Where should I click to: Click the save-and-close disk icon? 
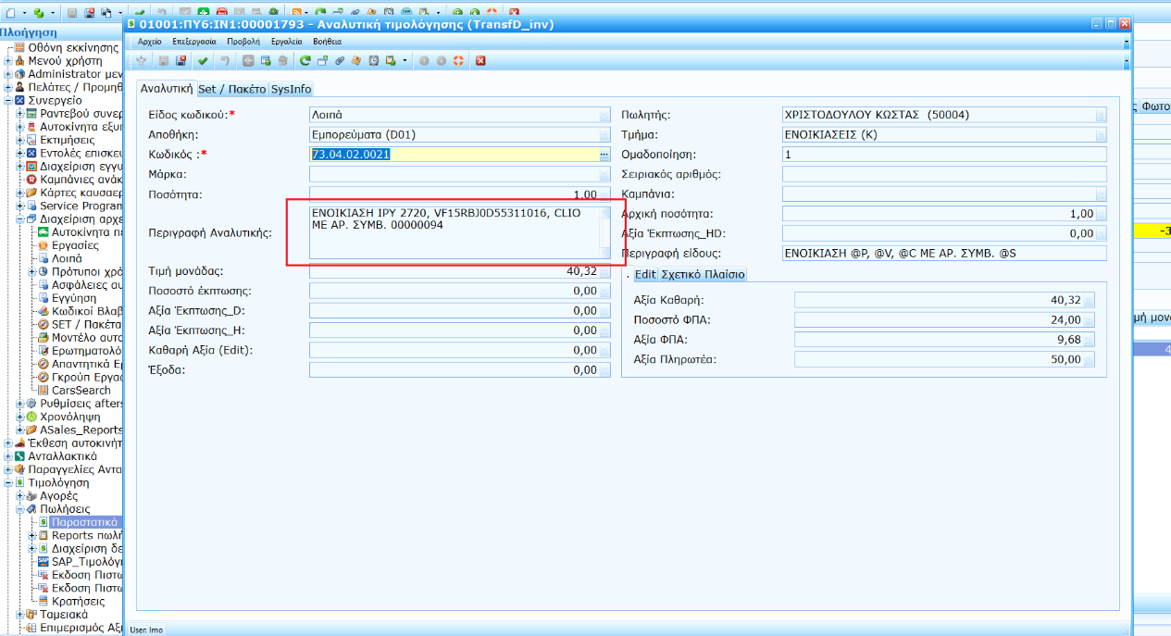181,61
